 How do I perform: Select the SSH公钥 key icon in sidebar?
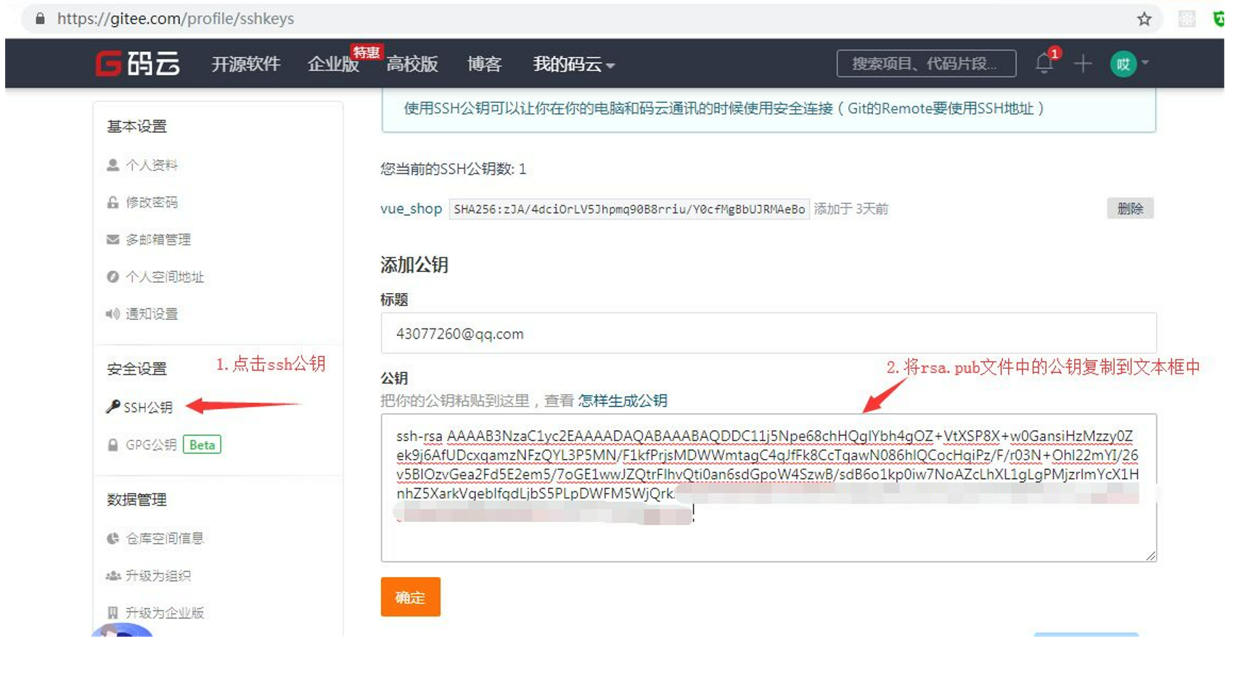pyautogui.click(x=112, y=407)
